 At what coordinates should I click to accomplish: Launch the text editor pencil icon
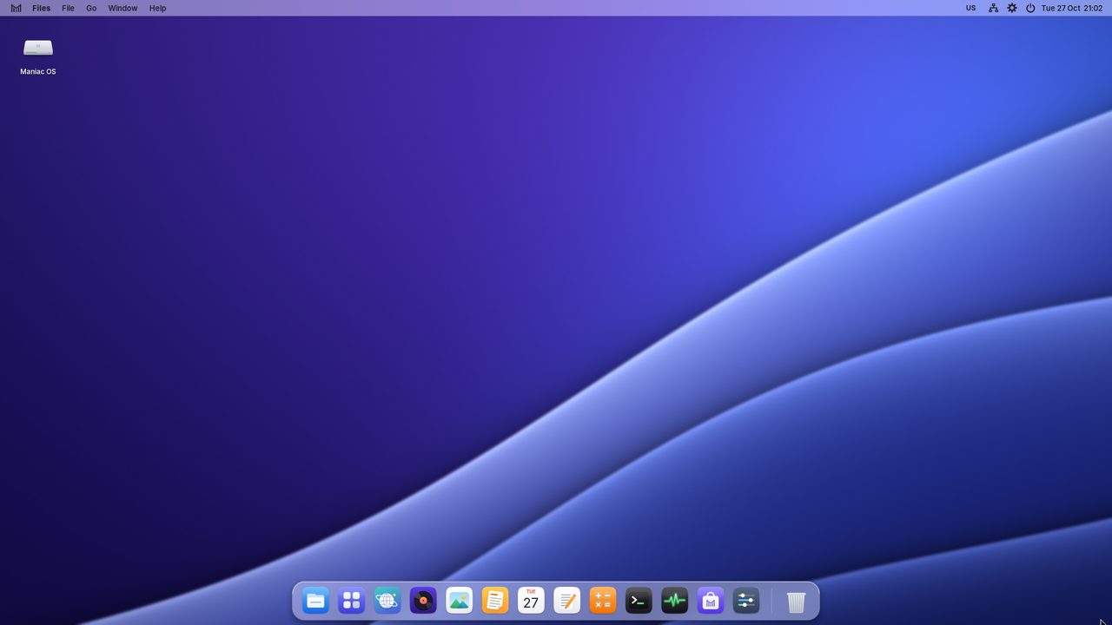coord(567,601)
